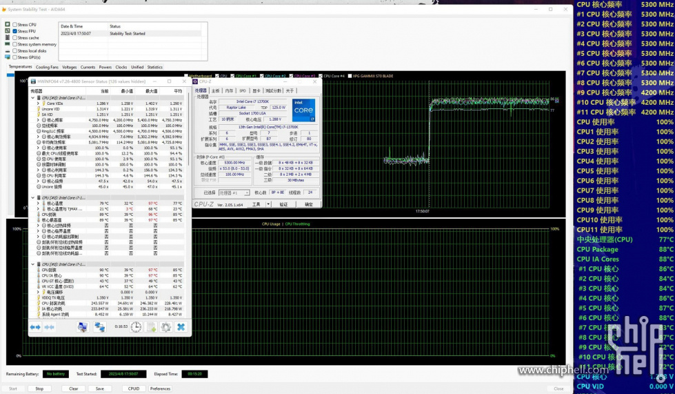Click lightning icon on VDDQ TX 电压 row

pyautogui.click(x=39, y=297)
